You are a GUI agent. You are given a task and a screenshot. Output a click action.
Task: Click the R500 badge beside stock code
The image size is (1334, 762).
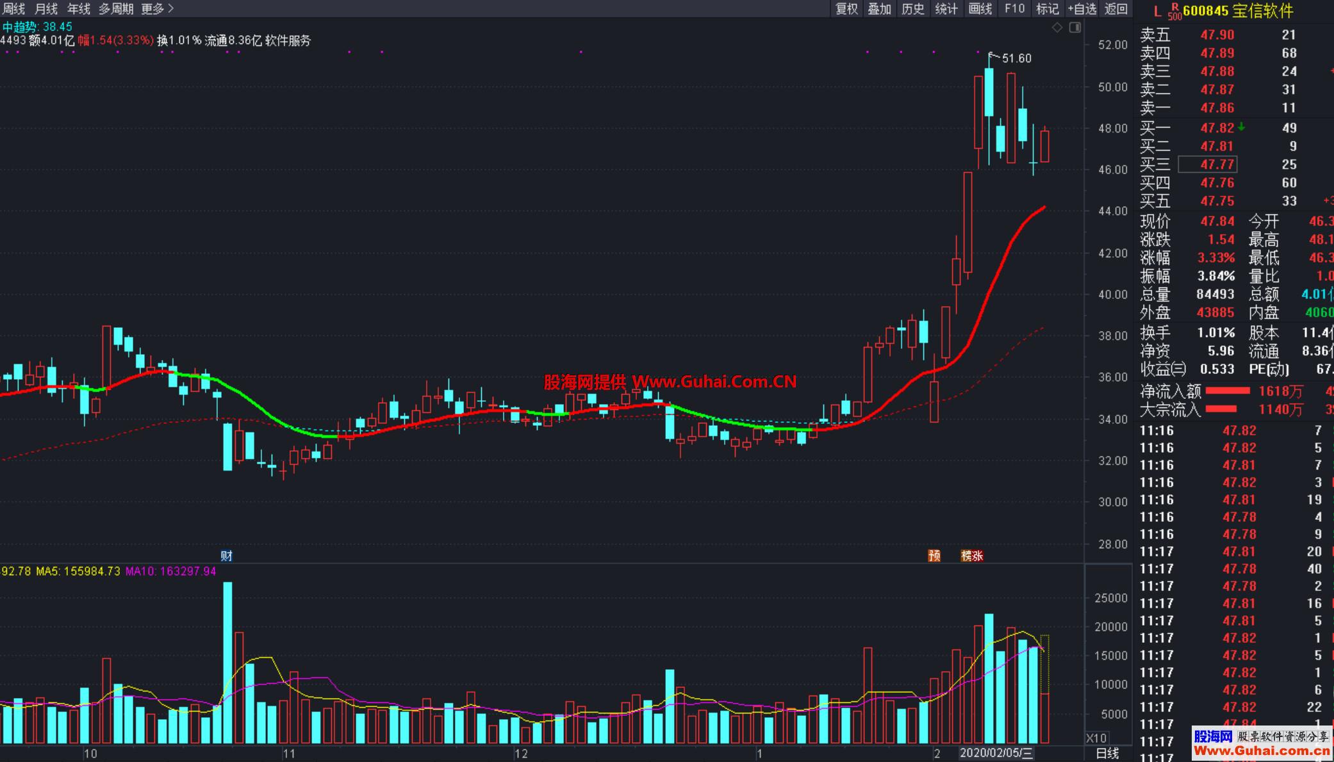[1174, 11]
